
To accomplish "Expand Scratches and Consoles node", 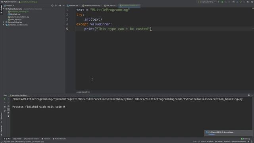I will point(4,25).
